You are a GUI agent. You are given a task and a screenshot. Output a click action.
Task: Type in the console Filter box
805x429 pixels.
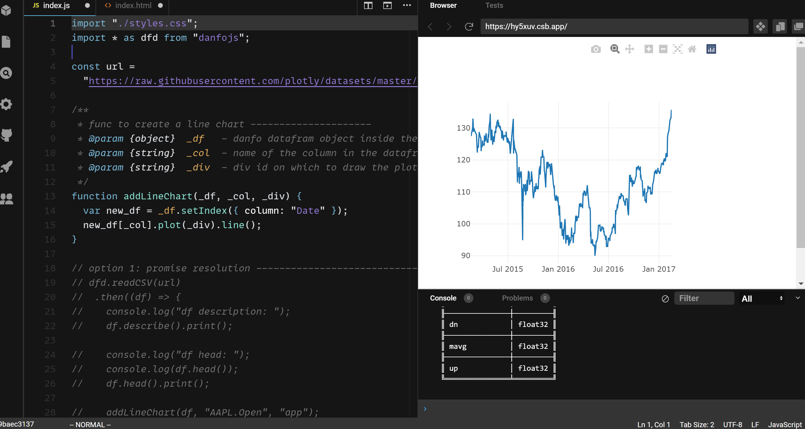[x=704, y=298]
